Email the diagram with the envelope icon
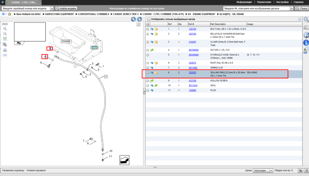This screenshot has width=309, height=176. [5, 55]
